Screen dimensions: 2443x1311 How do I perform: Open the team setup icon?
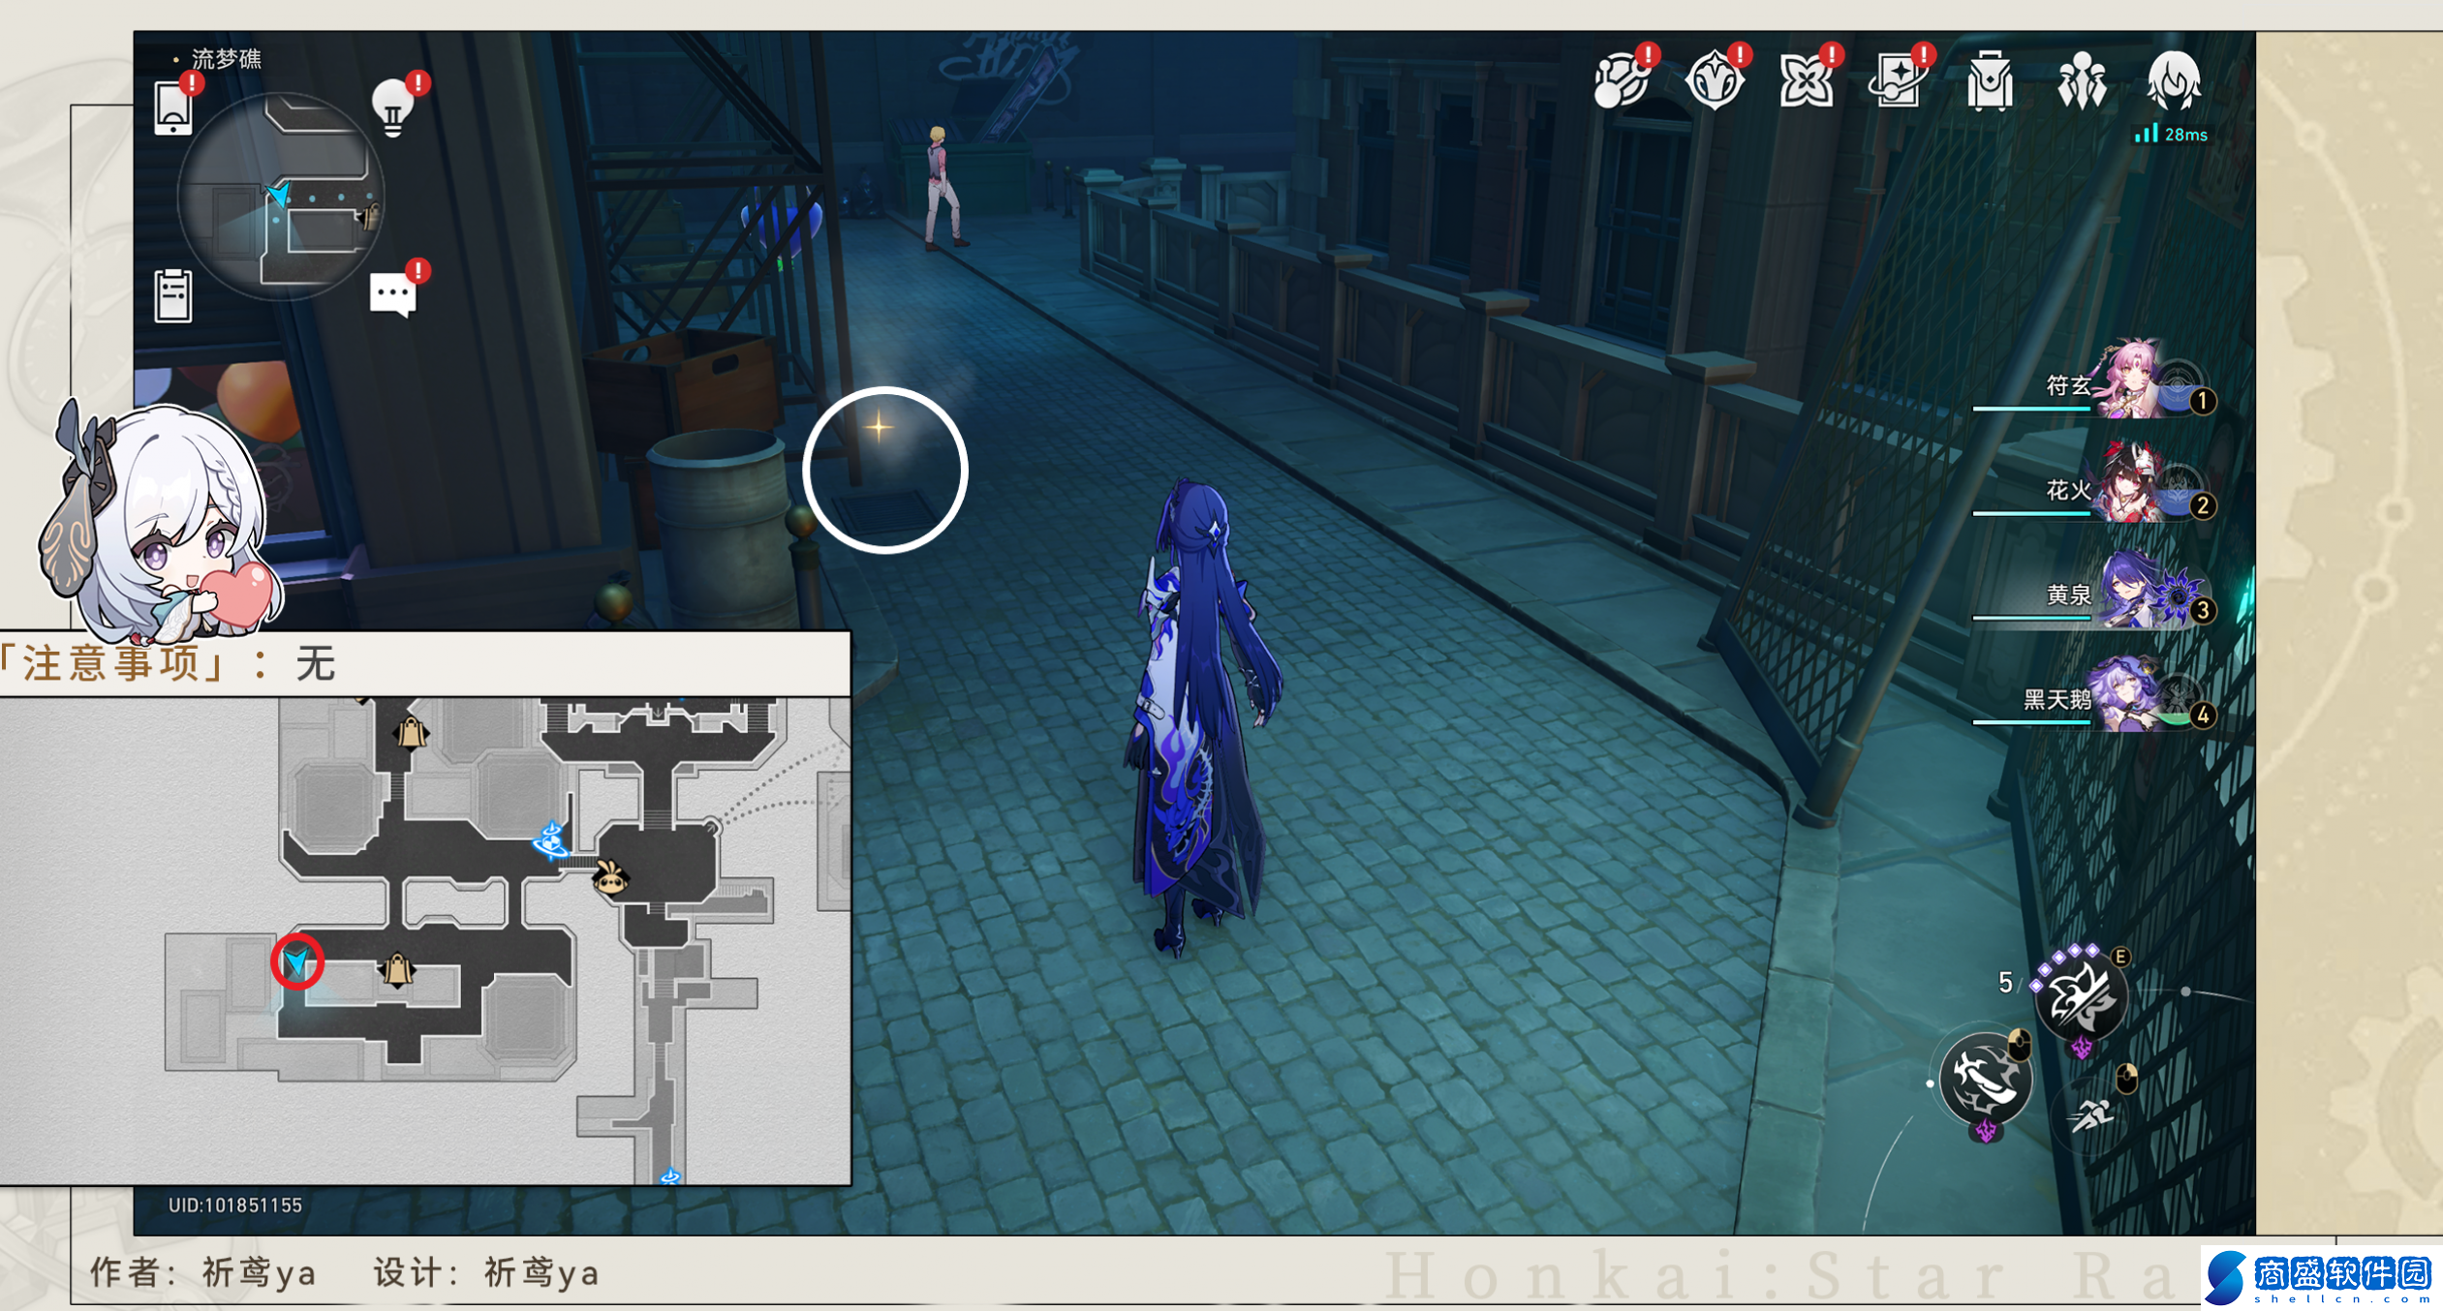2082,81
